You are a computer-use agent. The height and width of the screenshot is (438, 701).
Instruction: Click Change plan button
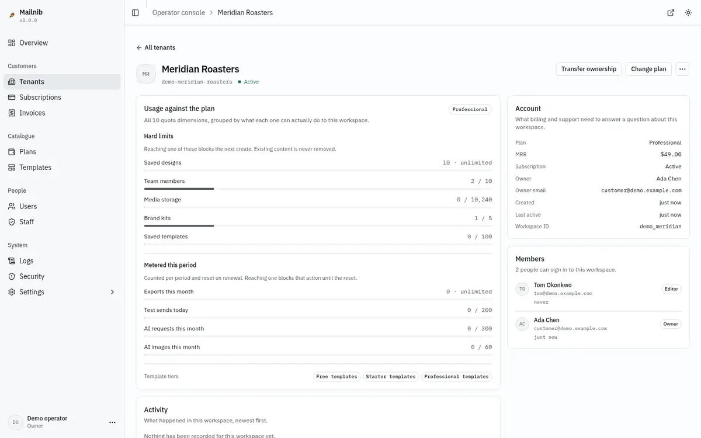648,69
